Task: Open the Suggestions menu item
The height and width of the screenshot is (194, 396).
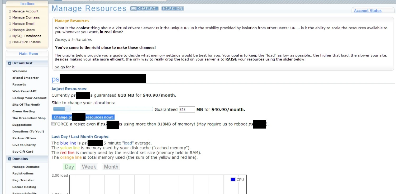Action: click(22, 125)
